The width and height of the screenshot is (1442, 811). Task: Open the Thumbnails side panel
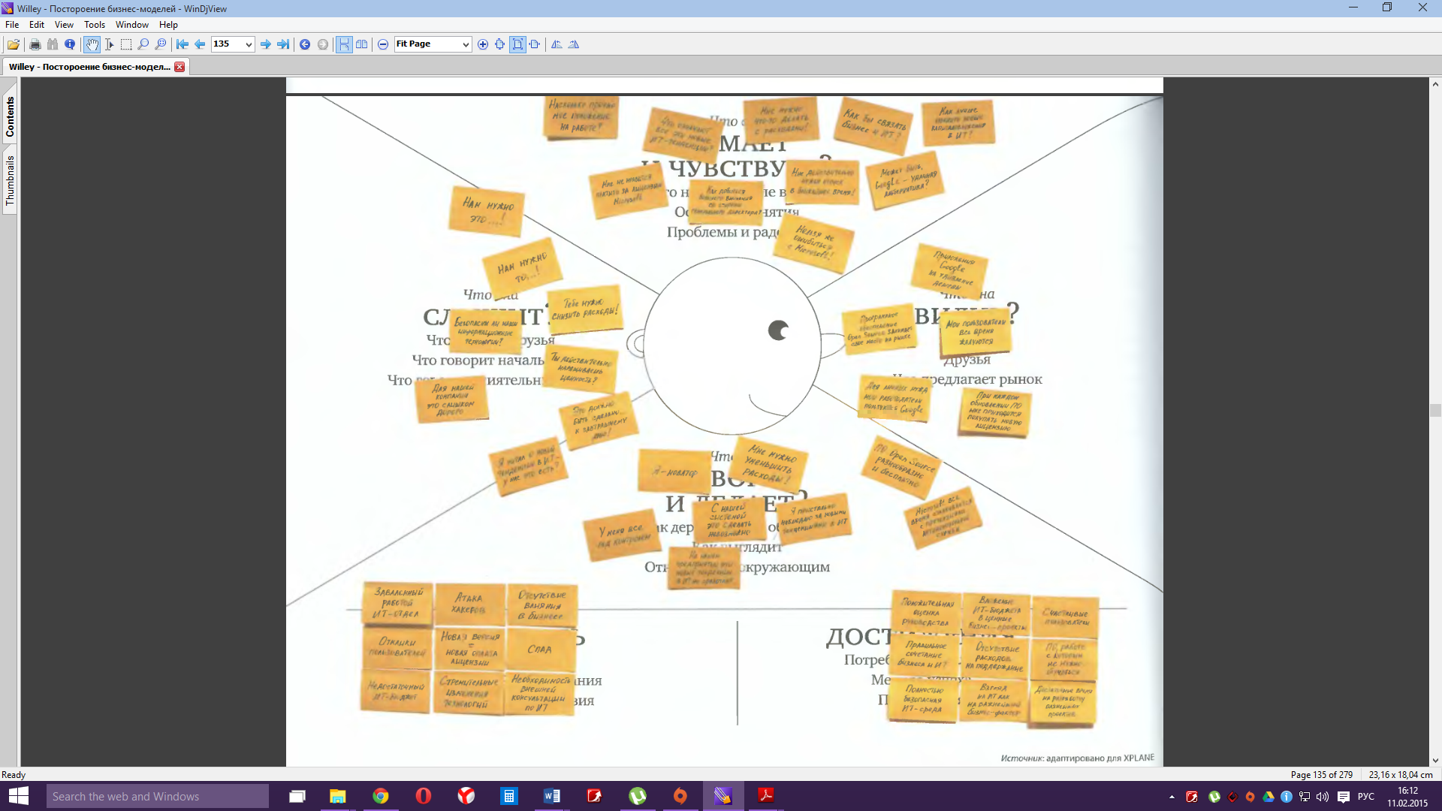click(x=10, y=180)
